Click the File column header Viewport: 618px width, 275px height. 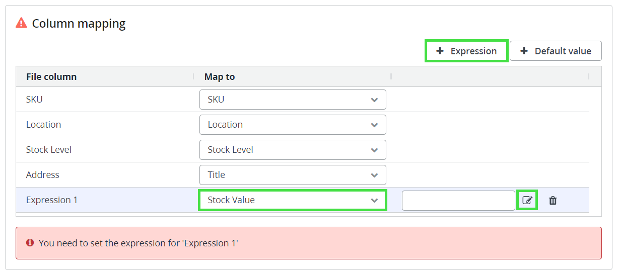51,76
